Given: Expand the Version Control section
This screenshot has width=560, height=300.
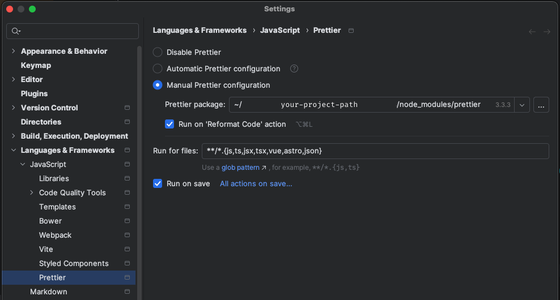Looking at the screenshot, I should [x=14, y=108].
